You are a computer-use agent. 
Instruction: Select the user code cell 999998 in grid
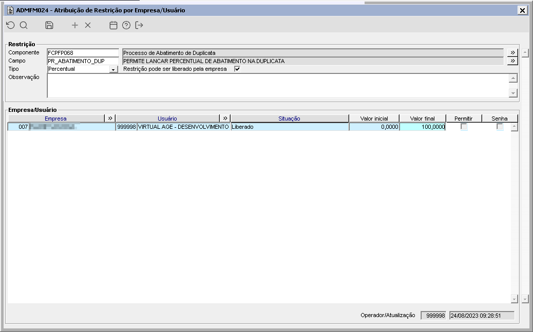(126, 127)
